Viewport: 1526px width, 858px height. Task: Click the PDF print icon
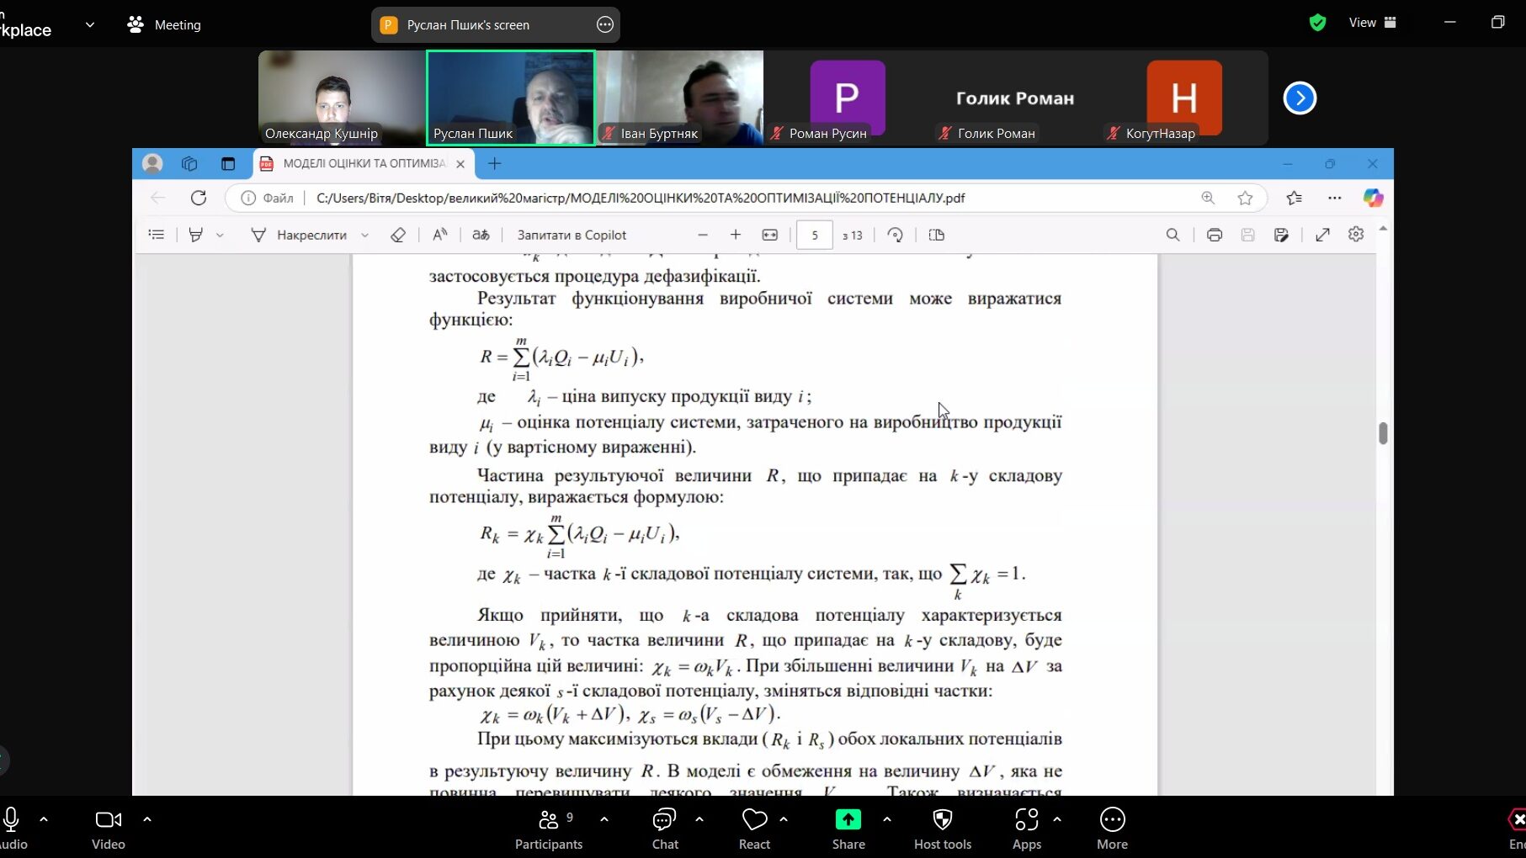[1214, 236]
